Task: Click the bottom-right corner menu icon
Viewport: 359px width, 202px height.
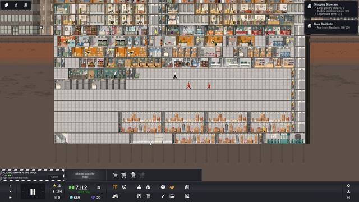Action: [348, 197]
